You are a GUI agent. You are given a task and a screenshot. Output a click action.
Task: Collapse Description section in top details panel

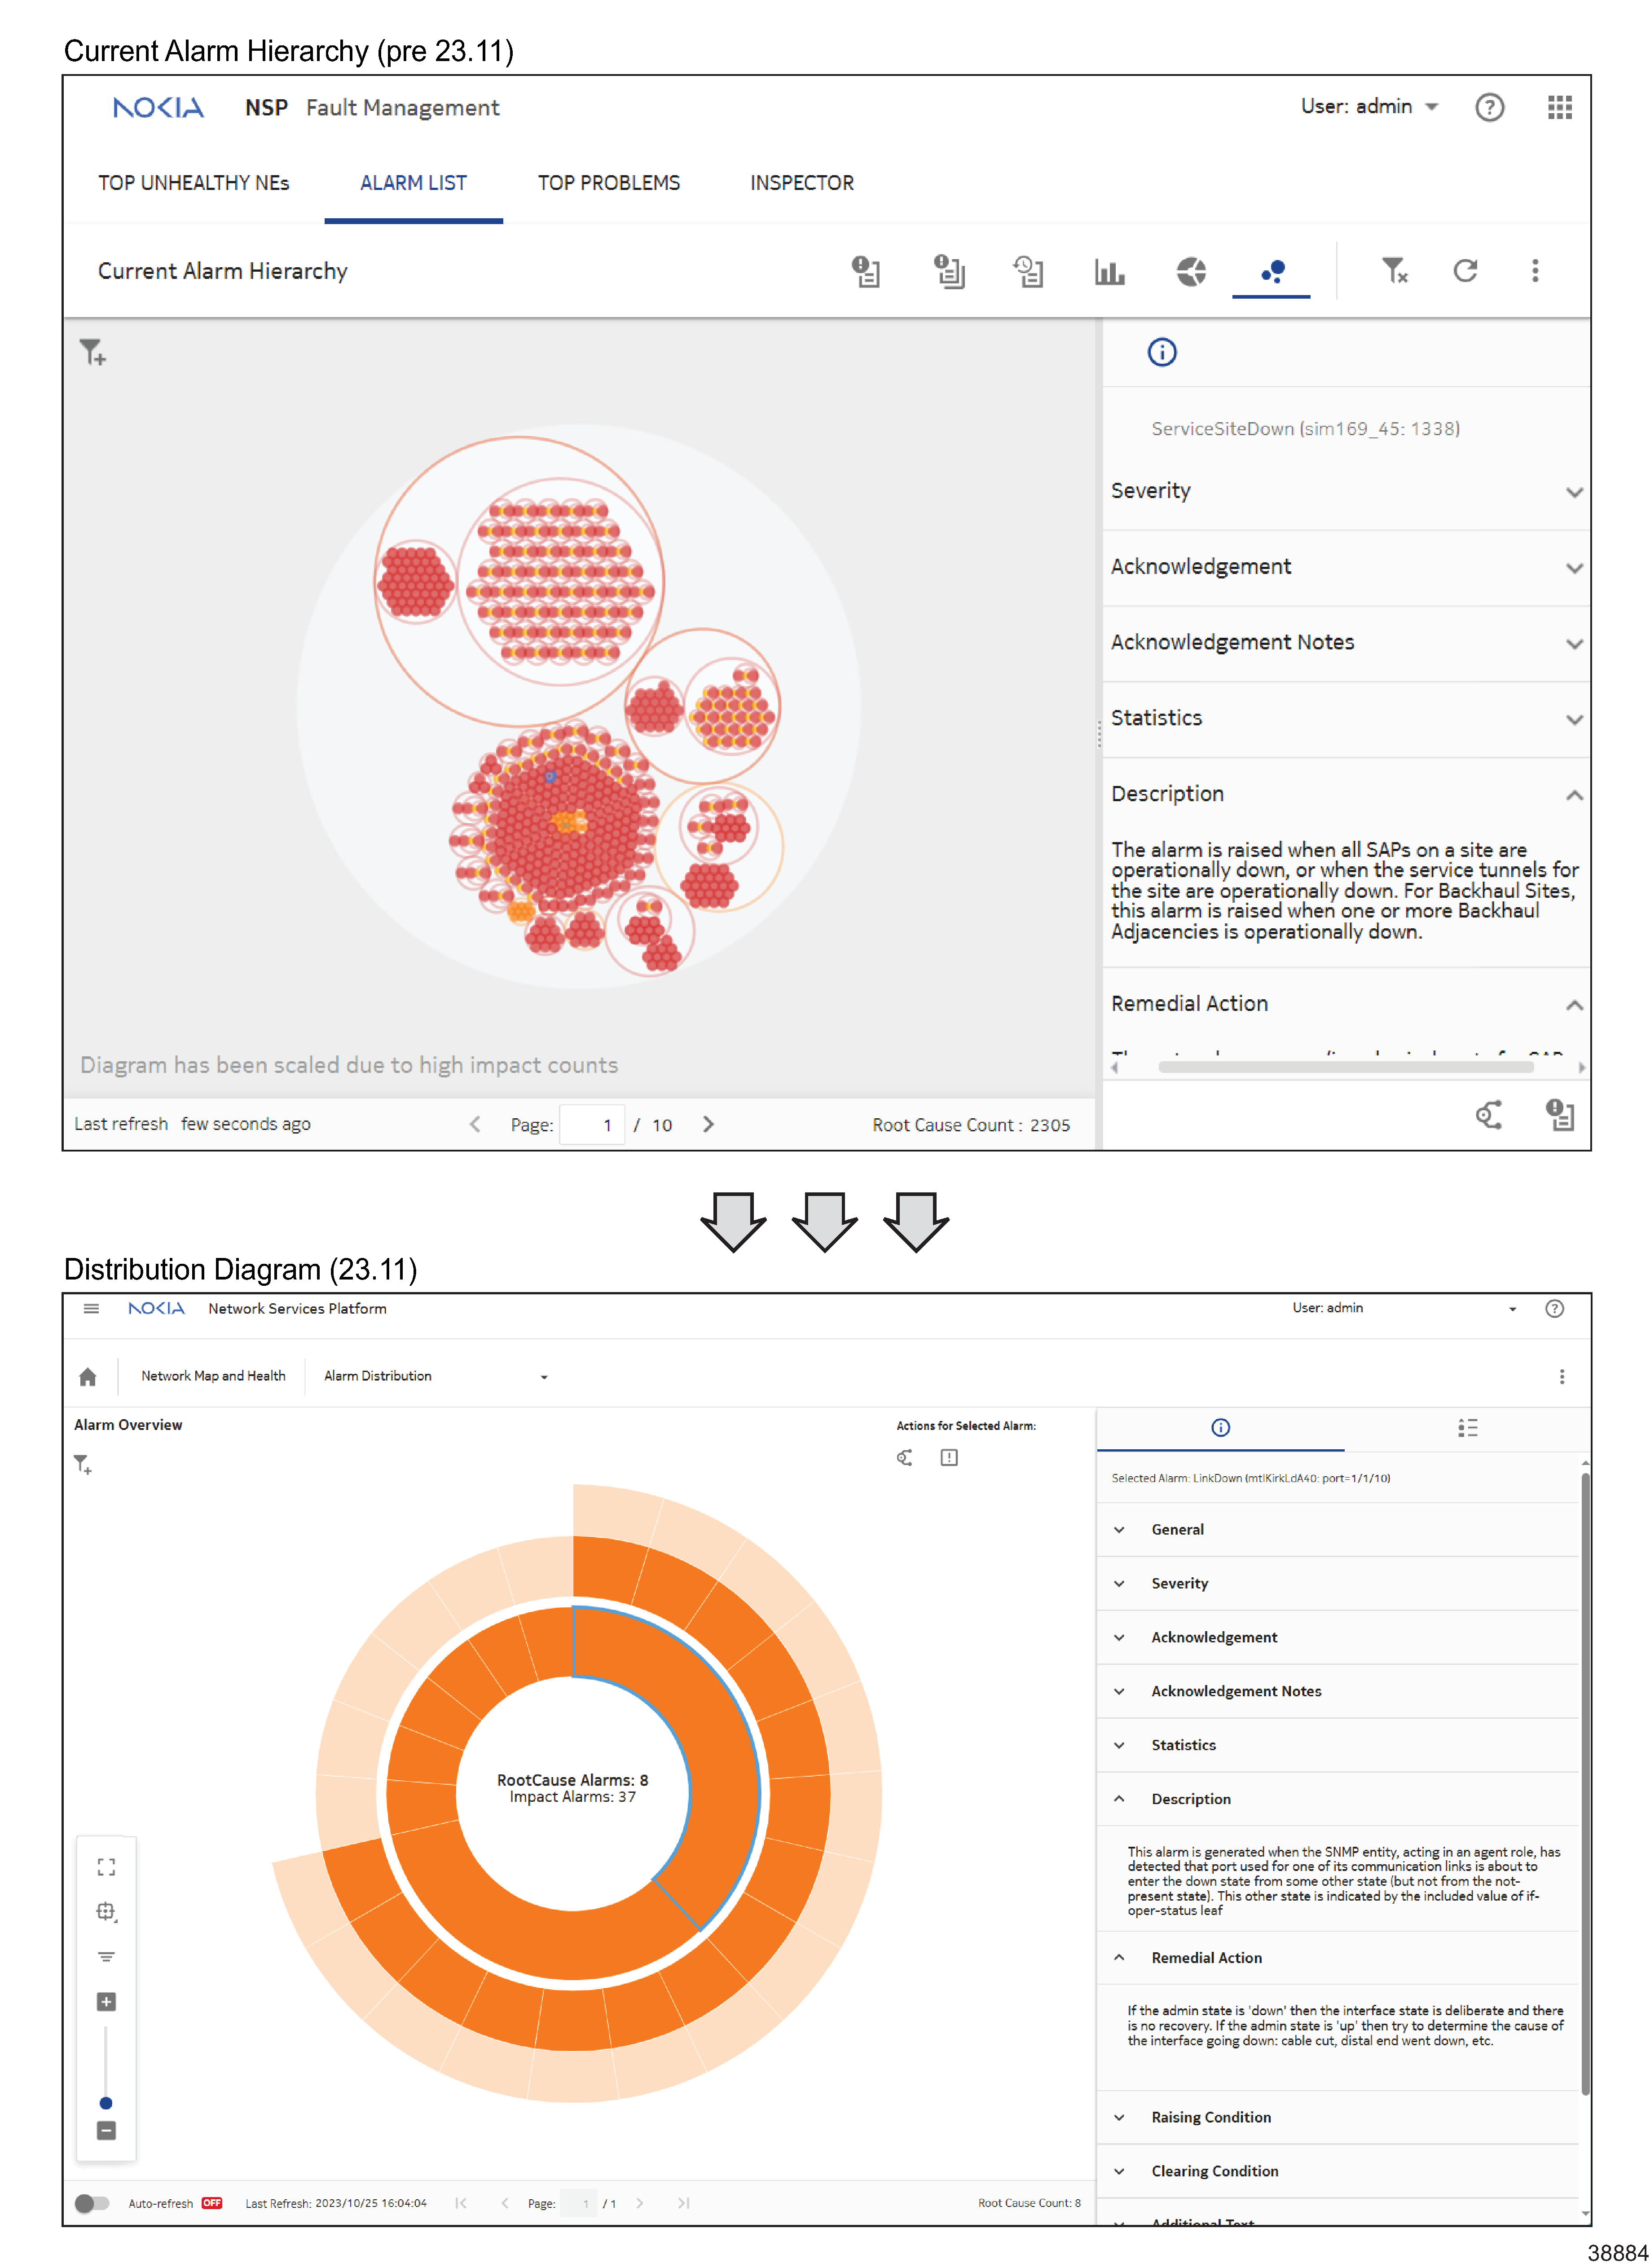tap(1345, 794)
